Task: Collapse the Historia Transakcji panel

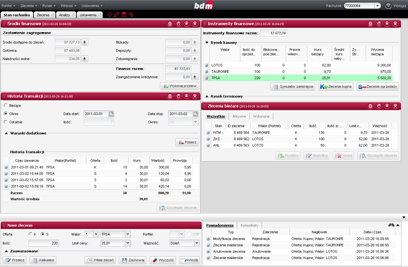Action: (x=187, y=96)
